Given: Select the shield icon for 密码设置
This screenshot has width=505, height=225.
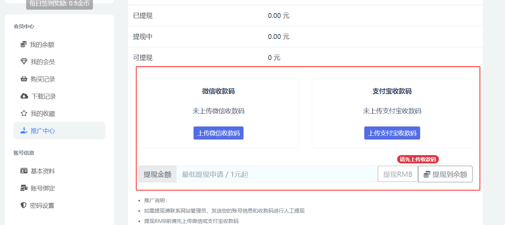Looking at the screenshot, I should pos(23,205).
